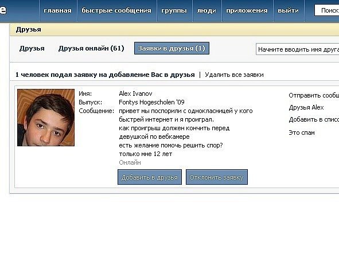Screen dimensions: 339x257
Task: Click the Онлайн status text
Action: tap(130, 162)
